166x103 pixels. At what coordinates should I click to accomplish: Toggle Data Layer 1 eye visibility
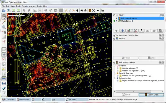coord(116,21)
